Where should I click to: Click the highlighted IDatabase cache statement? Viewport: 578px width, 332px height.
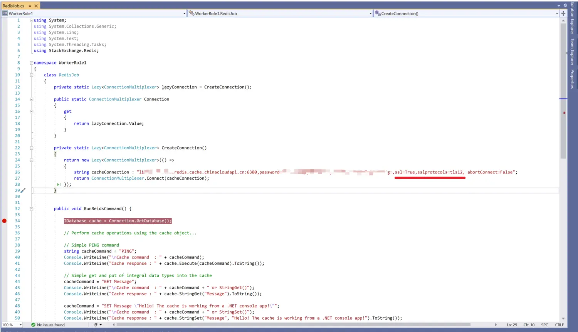click(x=118, y=221)
